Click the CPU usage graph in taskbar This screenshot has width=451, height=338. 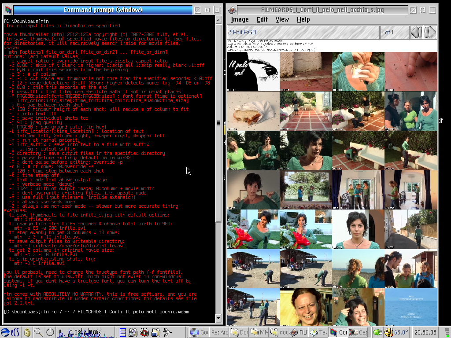click(x=85, y=332)
